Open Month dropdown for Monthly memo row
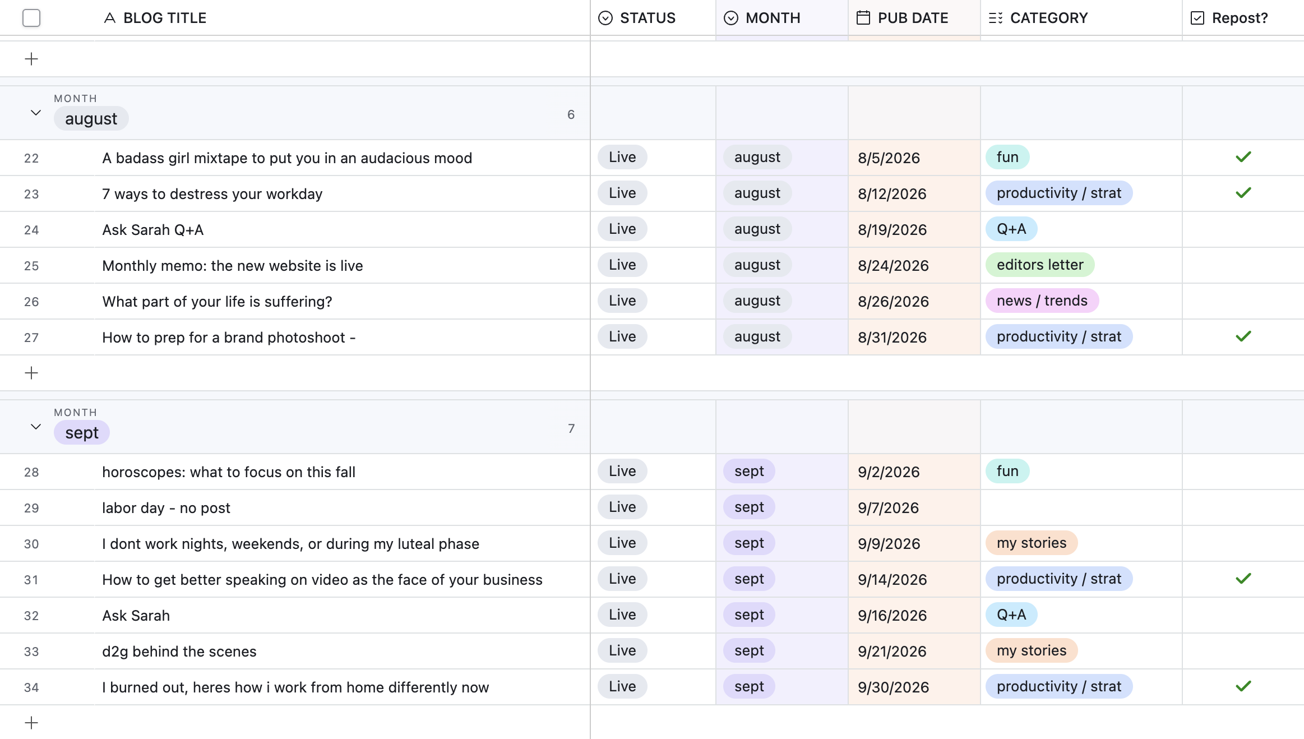Viewport: 1304px width, 739px height. [x=757, y=265]
